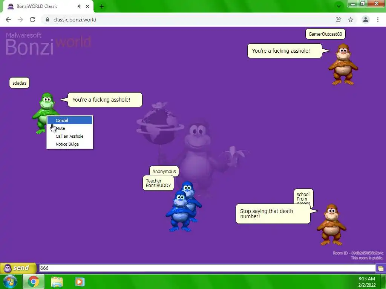386x289 pixels.
Task: Minimize the Chrome window
Action: 353,4
